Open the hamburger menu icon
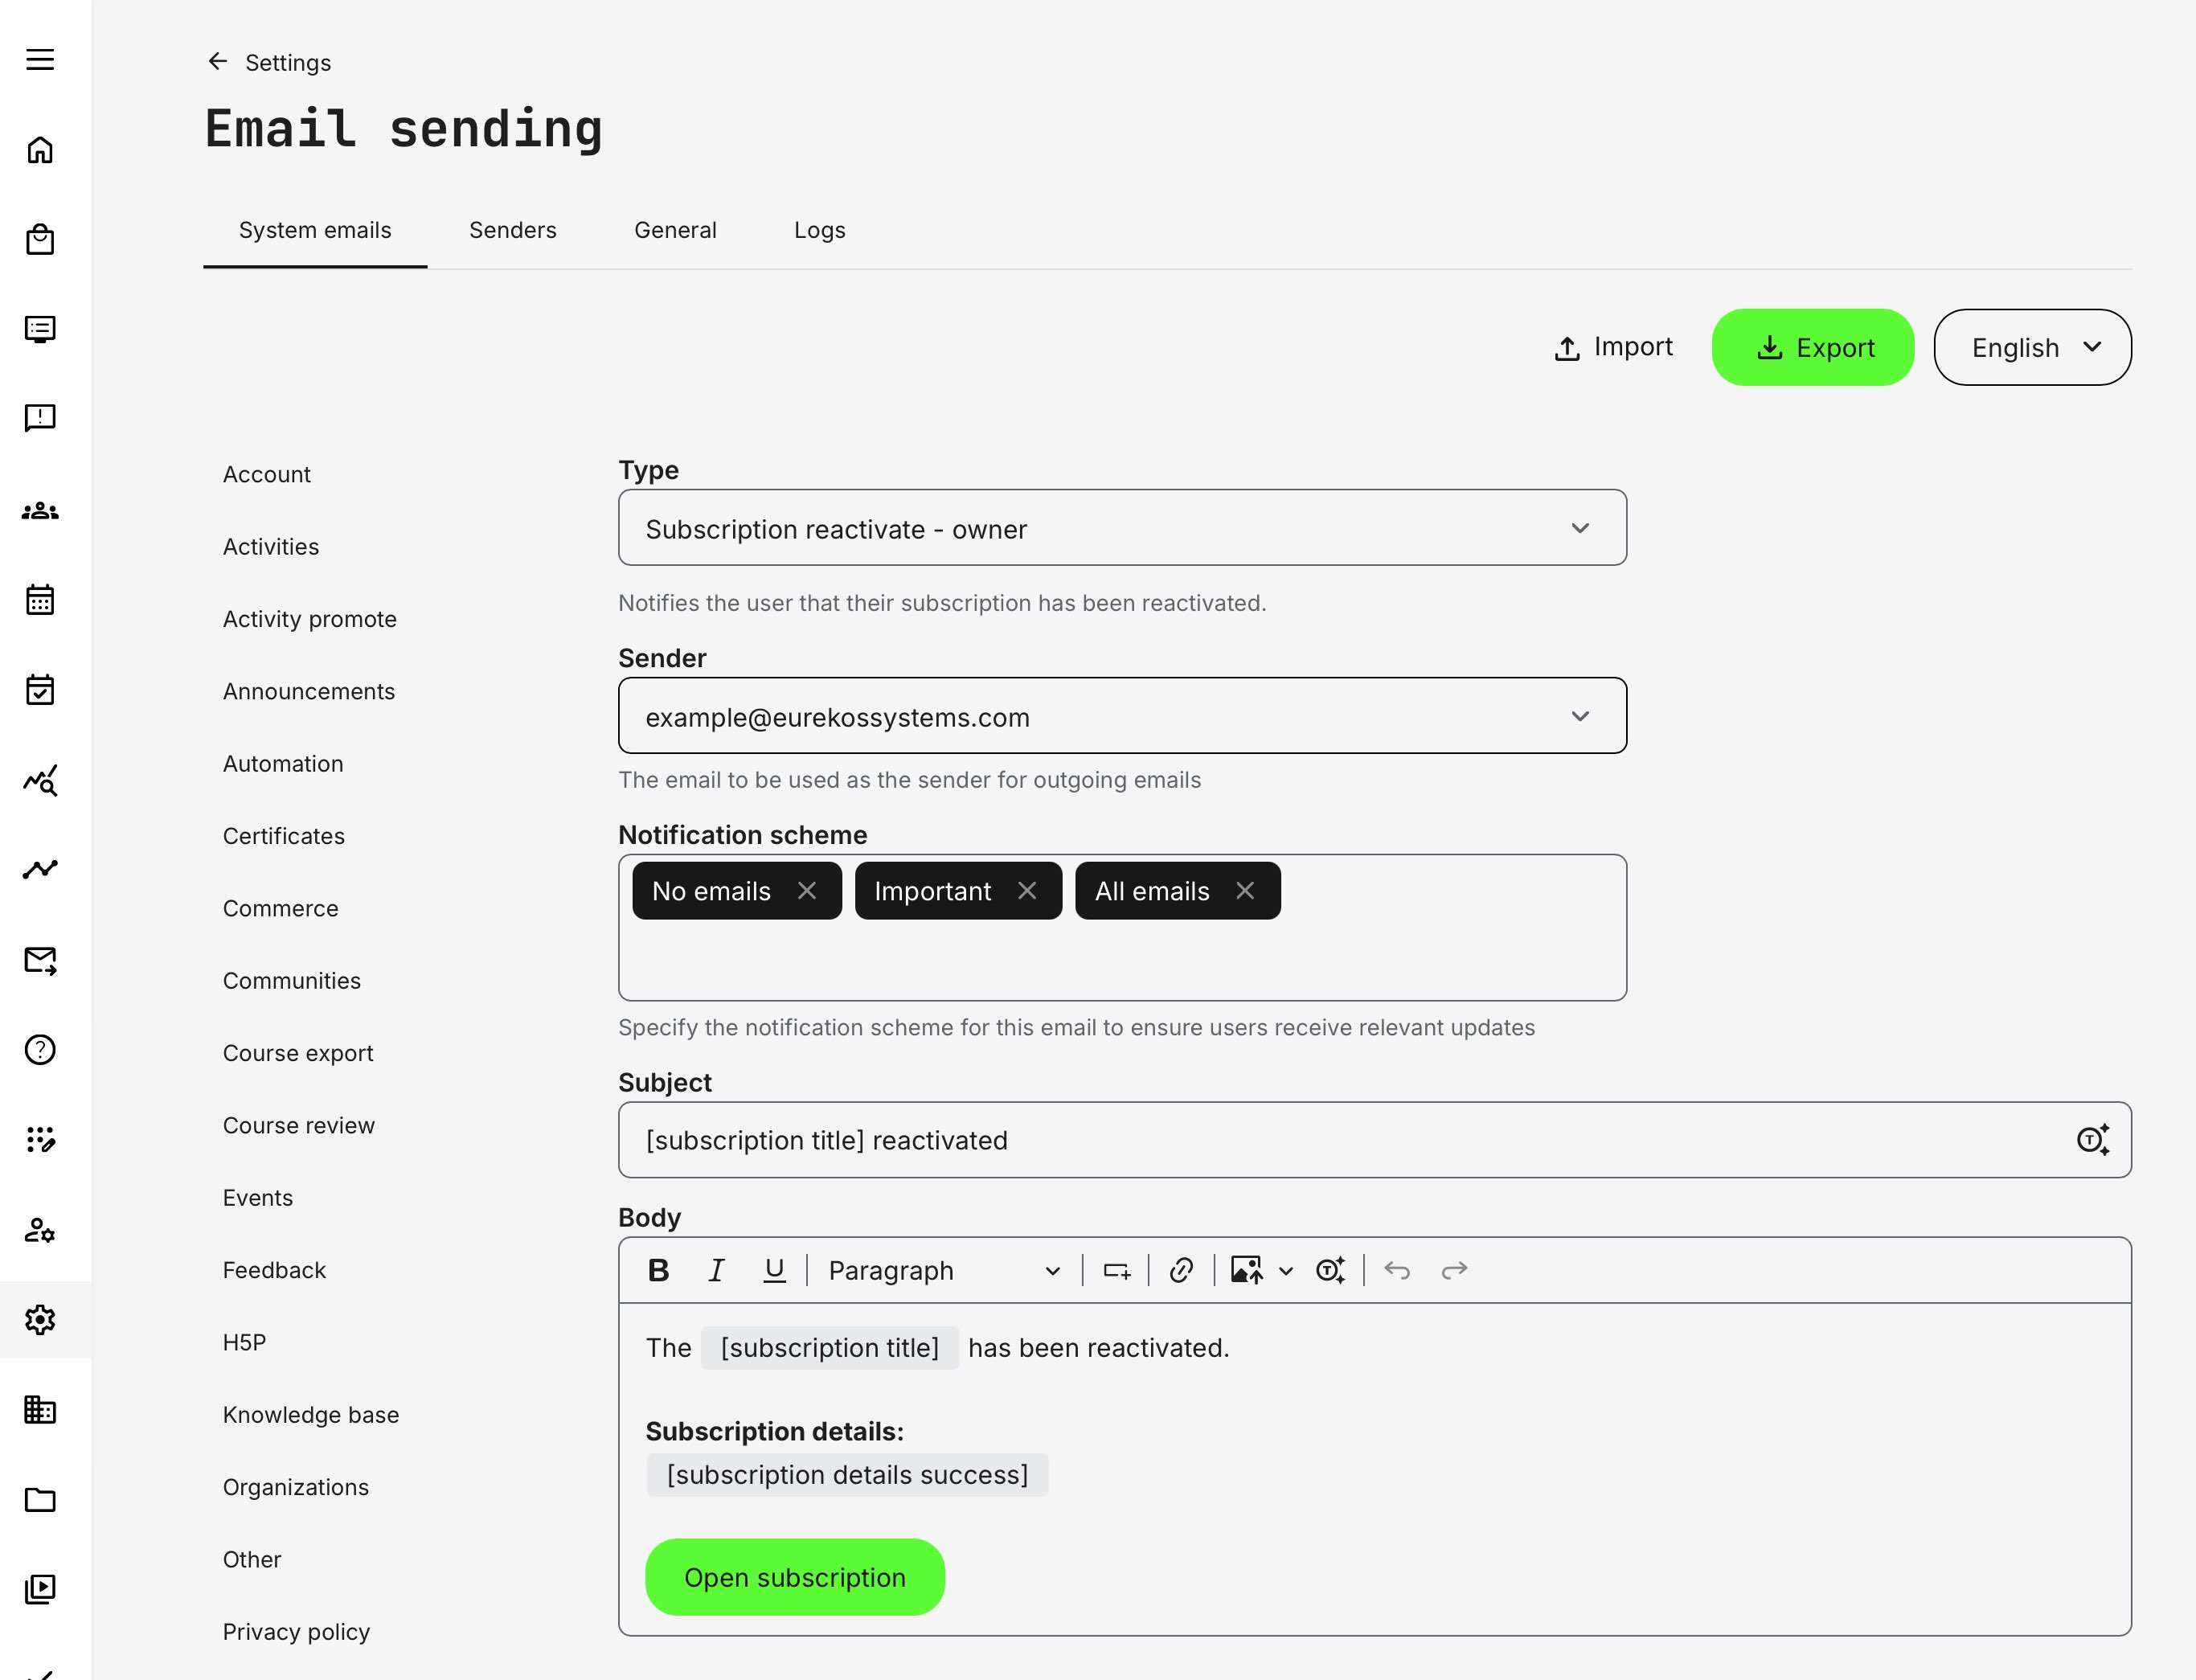This screenshot has height=1680, width=2196. (x=40, y=60)
